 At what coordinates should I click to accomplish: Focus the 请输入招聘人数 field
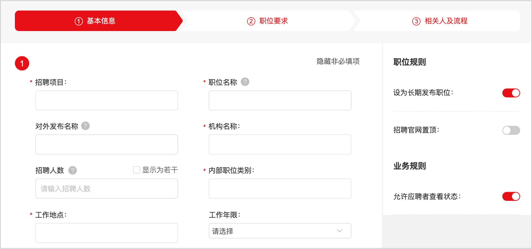[x=106, y=189]
